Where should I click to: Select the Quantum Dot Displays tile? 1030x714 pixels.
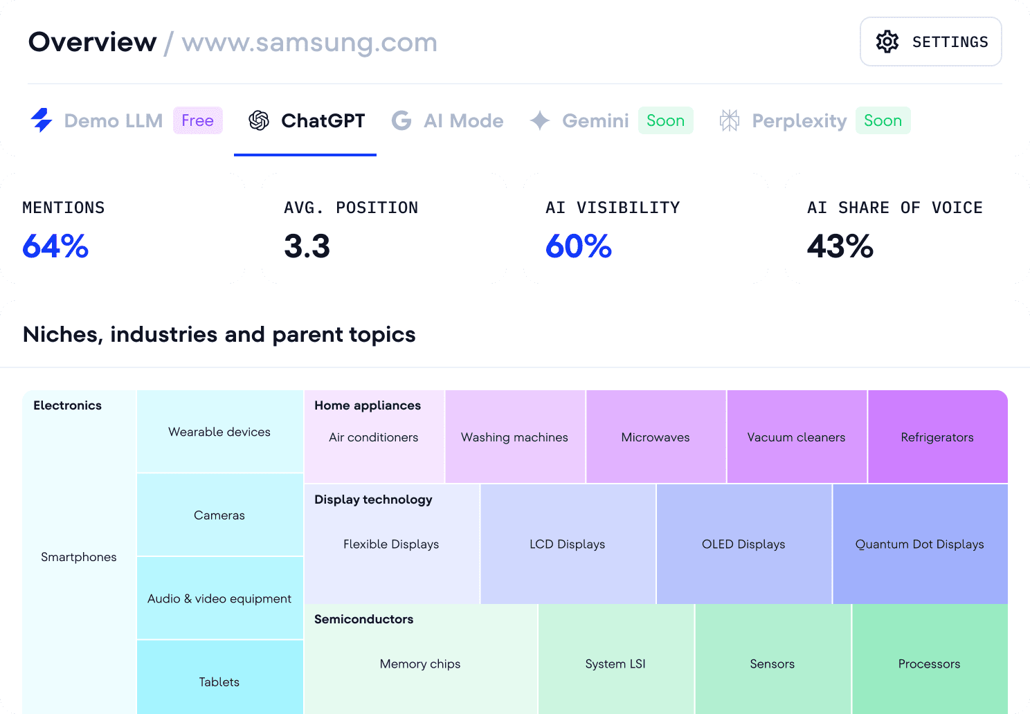point(920,544)
